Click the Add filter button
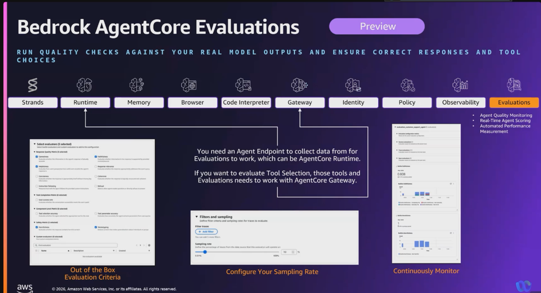This screenshot has height=293, width=541. point(206,231)
